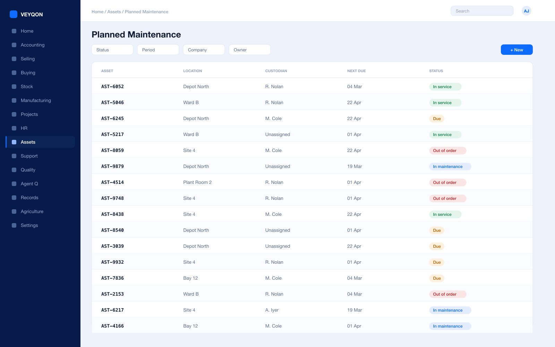Click custodian A. Iyer cell
Viewport: 555px width, 347px height.
(272, 310)
